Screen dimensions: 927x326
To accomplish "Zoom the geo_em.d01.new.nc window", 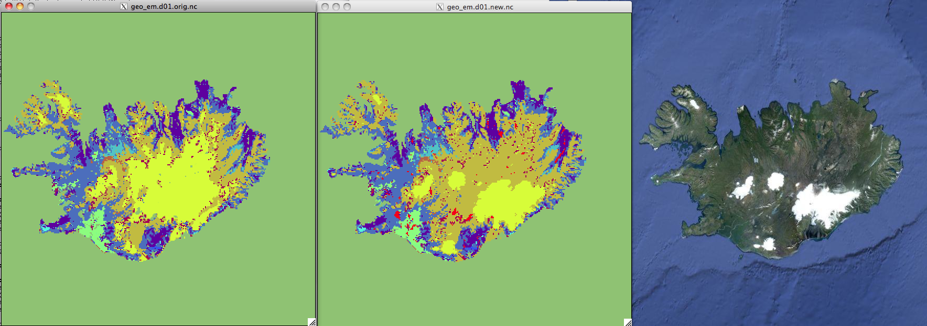I will coord(347,7).
